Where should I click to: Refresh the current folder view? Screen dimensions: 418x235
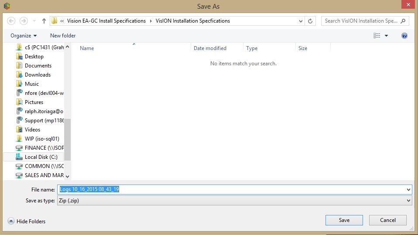pos(310,21)
